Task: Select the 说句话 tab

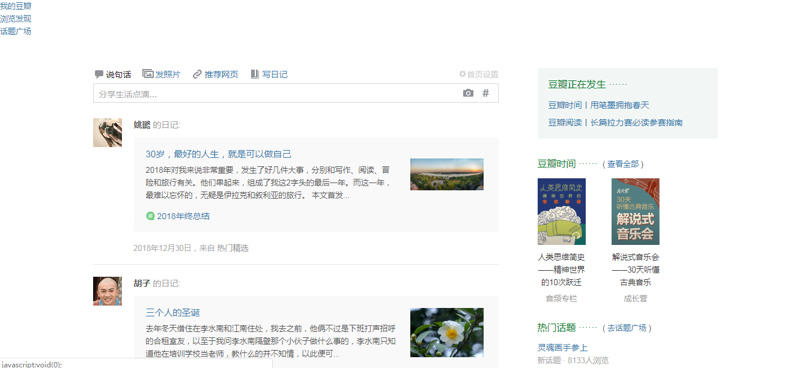Action: 113,74
